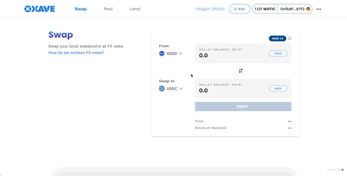Viewport: 347px width, 176px height.
Task: Open "How do we achieve FX rates?" link
Action: (76, 53)
